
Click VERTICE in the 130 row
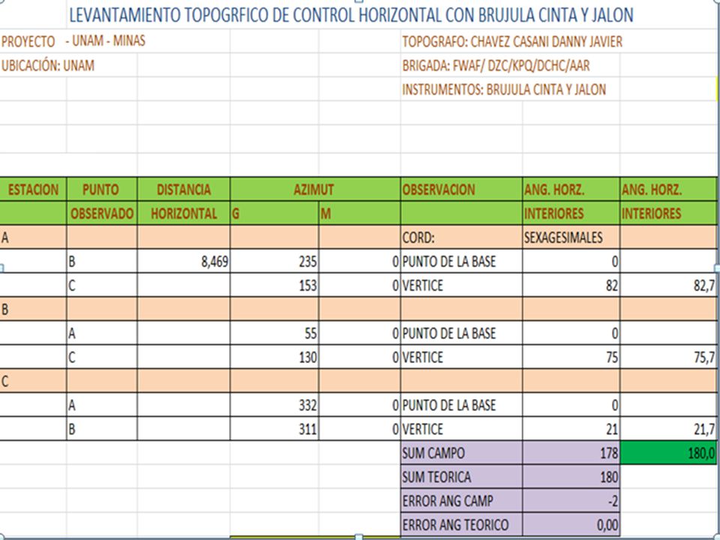461,357
